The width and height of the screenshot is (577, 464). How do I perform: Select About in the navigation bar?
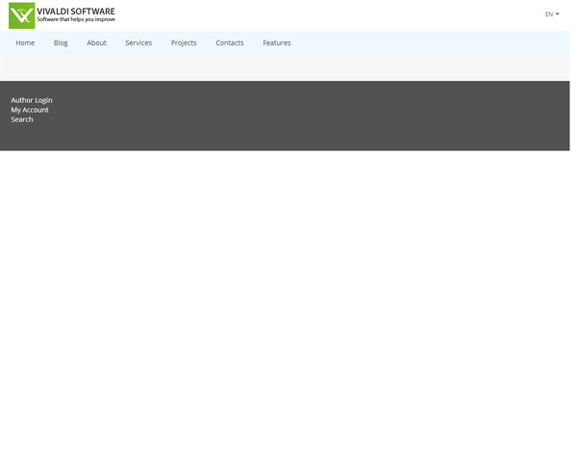[x=96, y=42]
